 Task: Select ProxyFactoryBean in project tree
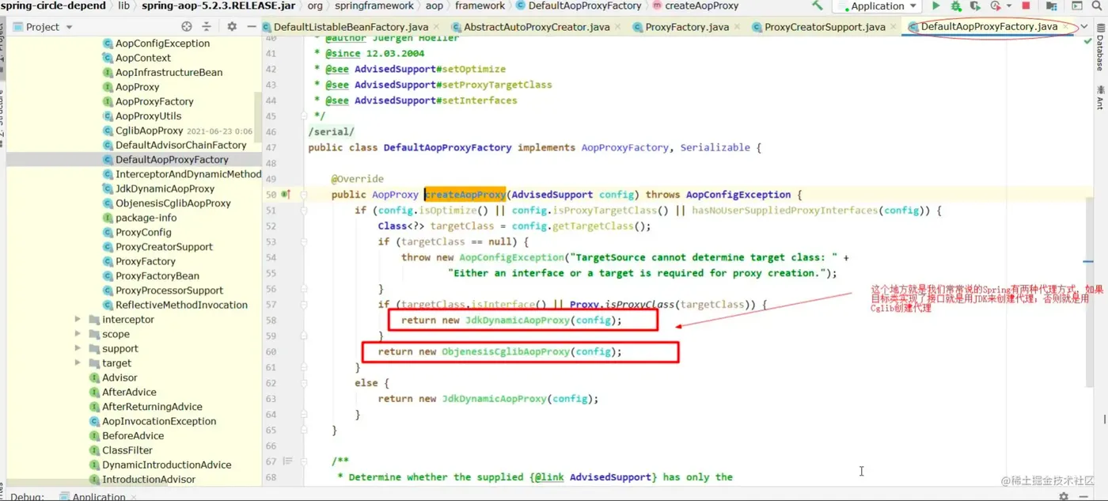pyautogui.click(x=157, y=275)
